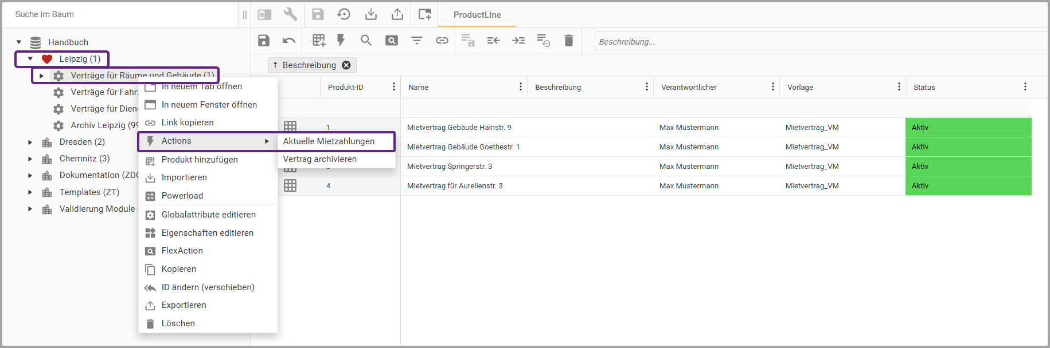The height and width of the screenshot is (348, 1050).
Task: Click the green Aktiv status of Mietvertrag Springerstr. 3
Action: pos(968,167)
